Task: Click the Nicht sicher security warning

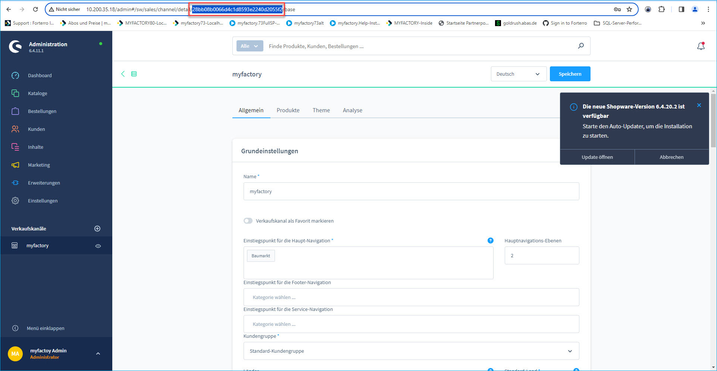Action: pyautogui.click(x=65, y=9)
